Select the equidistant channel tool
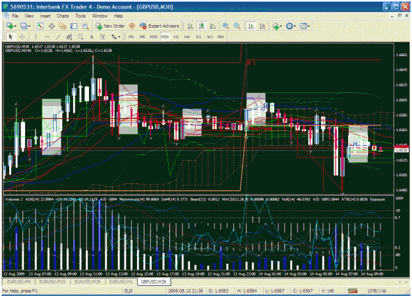 pyautogui.click(x=69, y=37)
